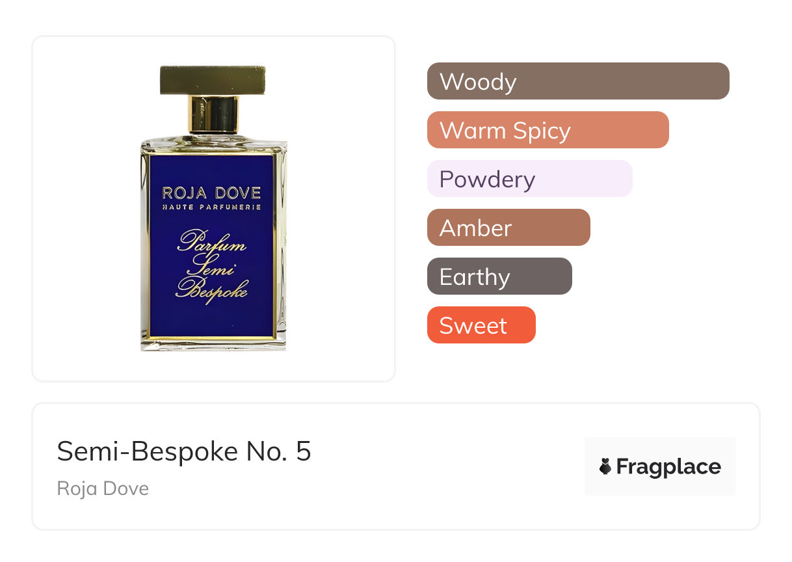Click the Sweet accord bar
The image size is (792, 562).
(x=481, y=325)
